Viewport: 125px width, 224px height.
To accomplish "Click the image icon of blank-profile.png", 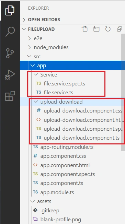I will (x=35, y=219).
